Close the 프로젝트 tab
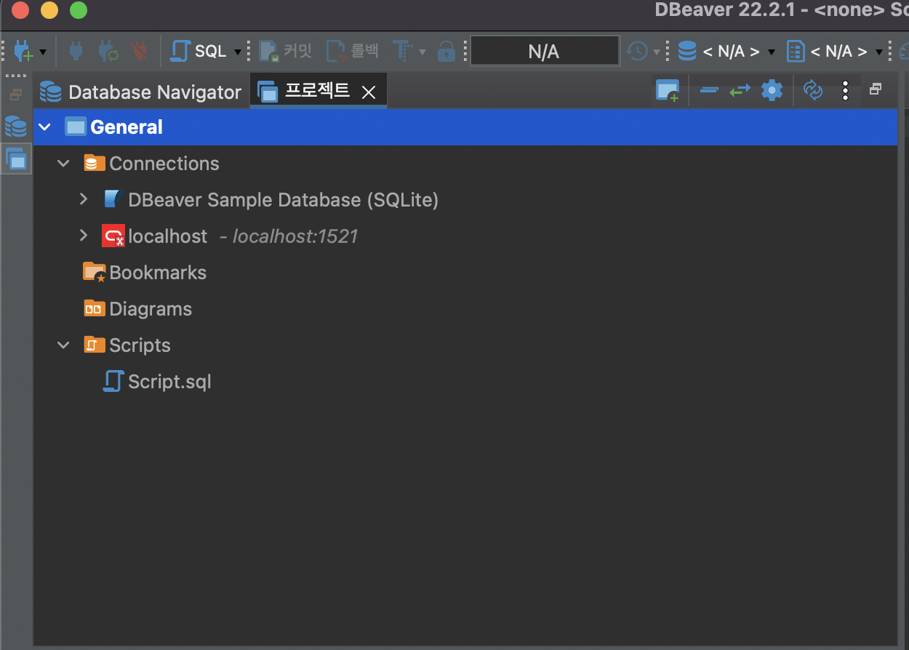The height and width of the screenshot is (650, 909). pos(369,92)
